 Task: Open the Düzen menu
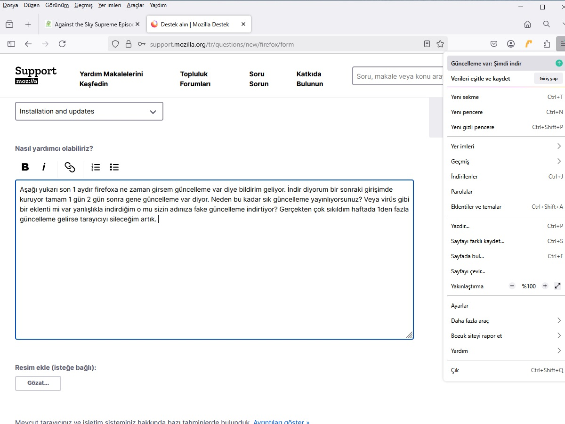[32, 5]
